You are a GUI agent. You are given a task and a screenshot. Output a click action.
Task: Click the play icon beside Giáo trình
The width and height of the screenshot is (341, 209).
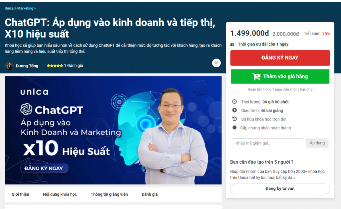(234, 110)
